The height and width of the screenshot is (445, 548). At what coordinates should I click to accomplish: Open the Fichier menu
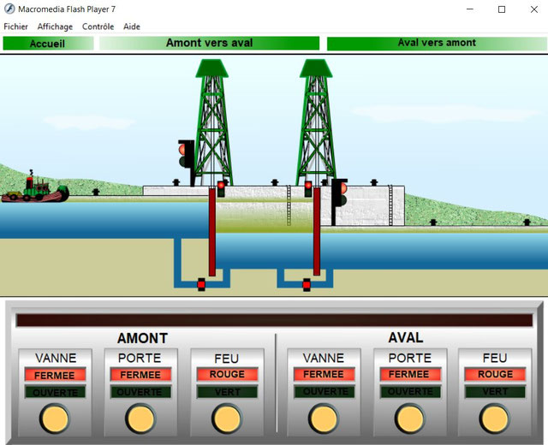(x=15, y=27)
